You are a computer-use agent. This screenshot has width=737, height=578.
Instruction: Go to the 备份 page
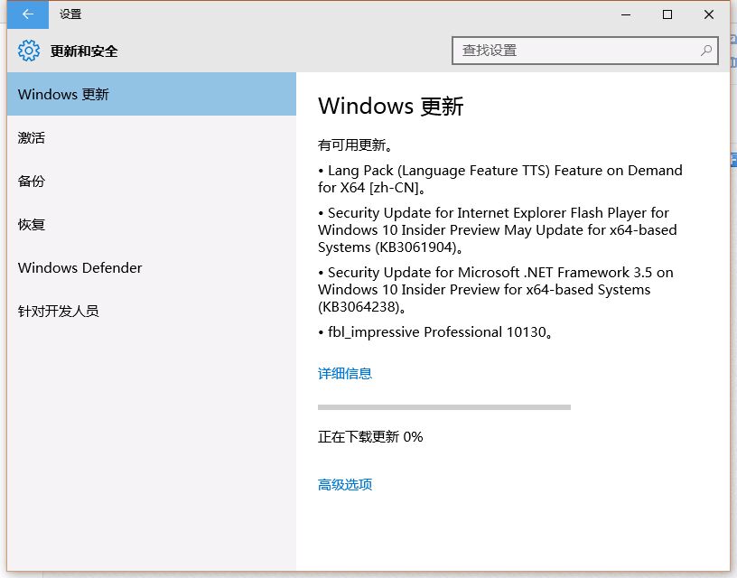(32, 181)
